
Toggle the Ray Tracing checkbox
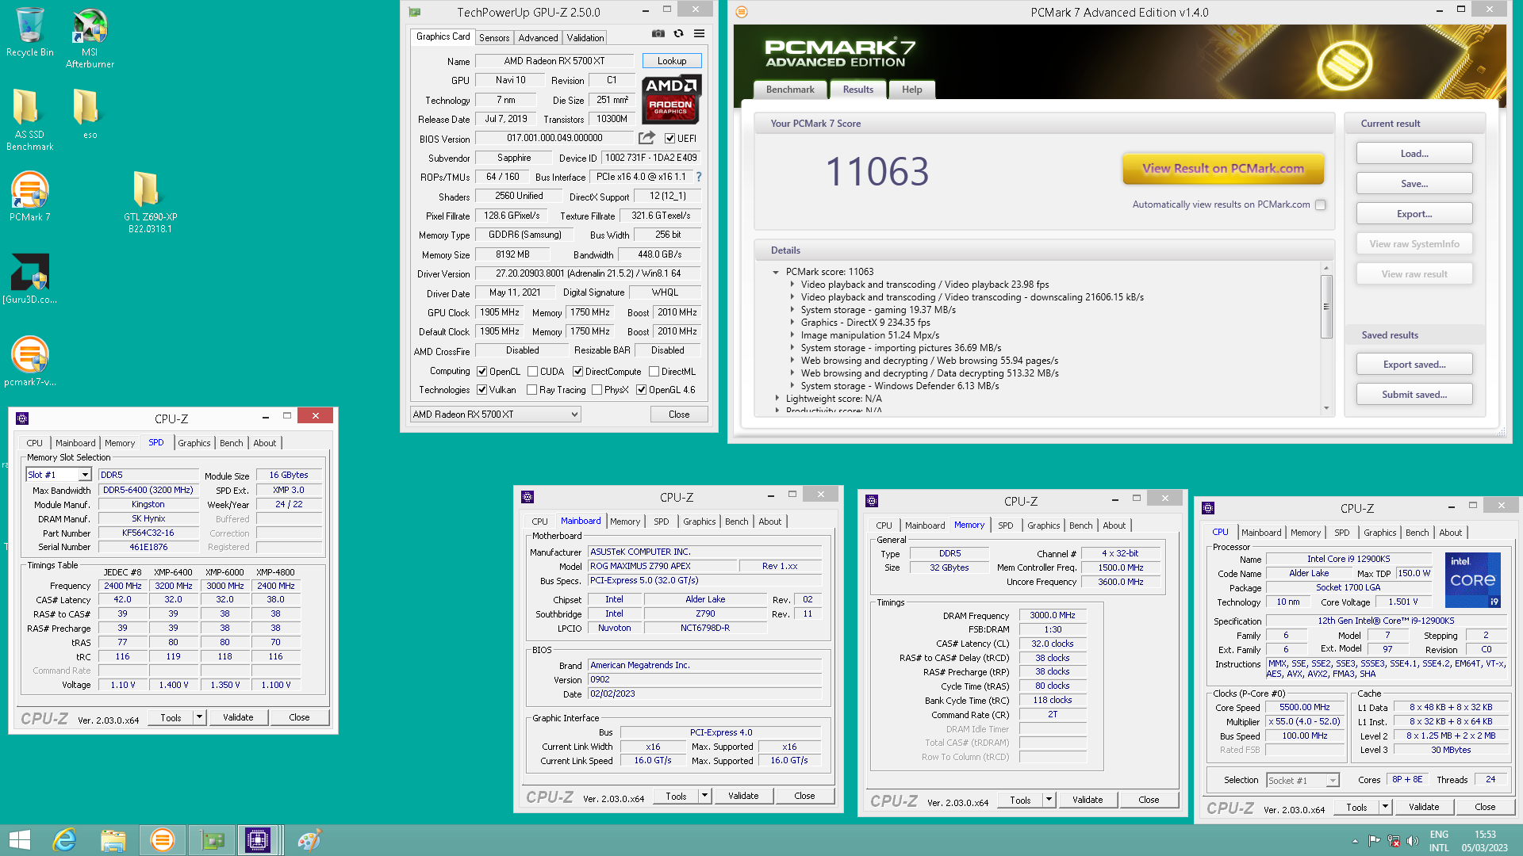point(531,390)
